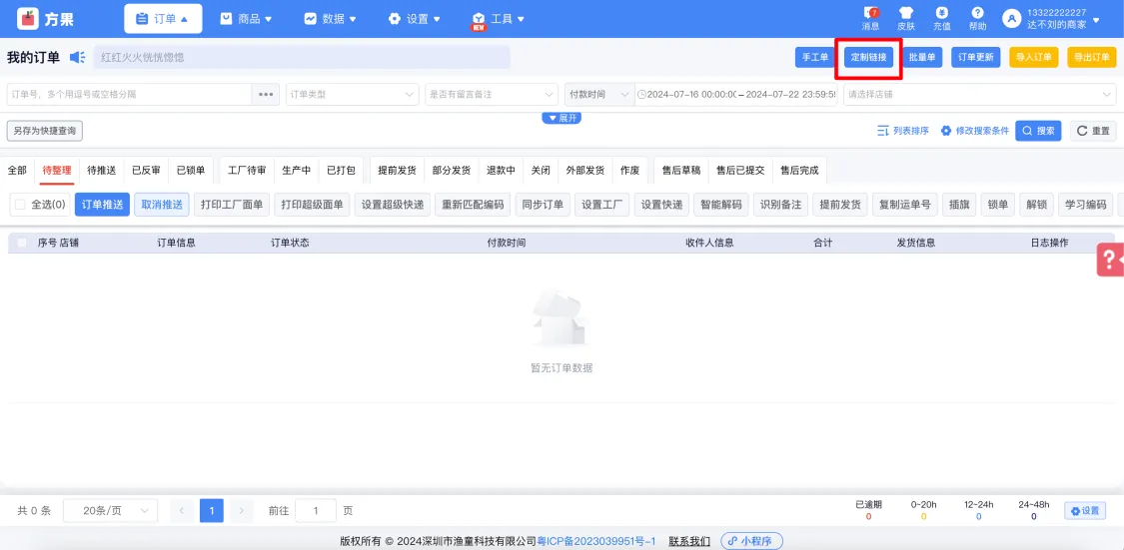Open the 皮肤 skin theme icon
Image resolution: width=1124 pixels, height=550 pixels.
(x=906, y=14)
